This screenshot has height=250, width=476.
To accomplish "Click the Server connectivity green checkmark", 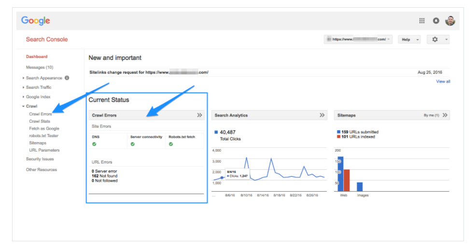I will pos(132,144).
